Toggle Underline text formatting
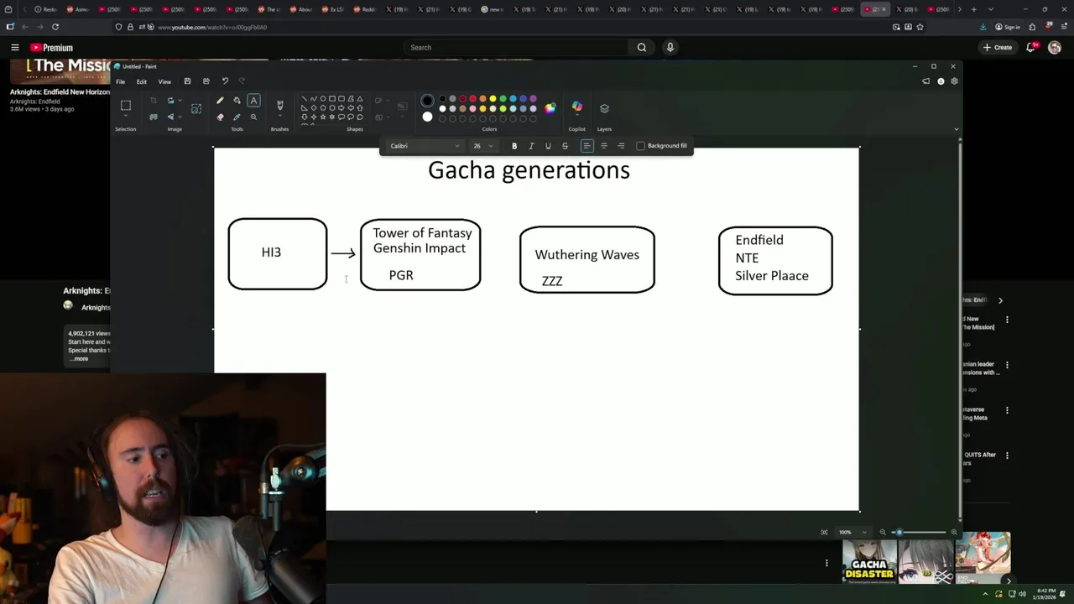 pos(548,146)
